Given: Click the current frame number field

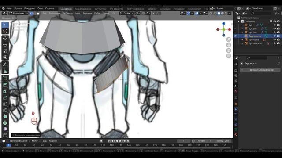Looking at the screenshot, I should [x=184, y=141].
